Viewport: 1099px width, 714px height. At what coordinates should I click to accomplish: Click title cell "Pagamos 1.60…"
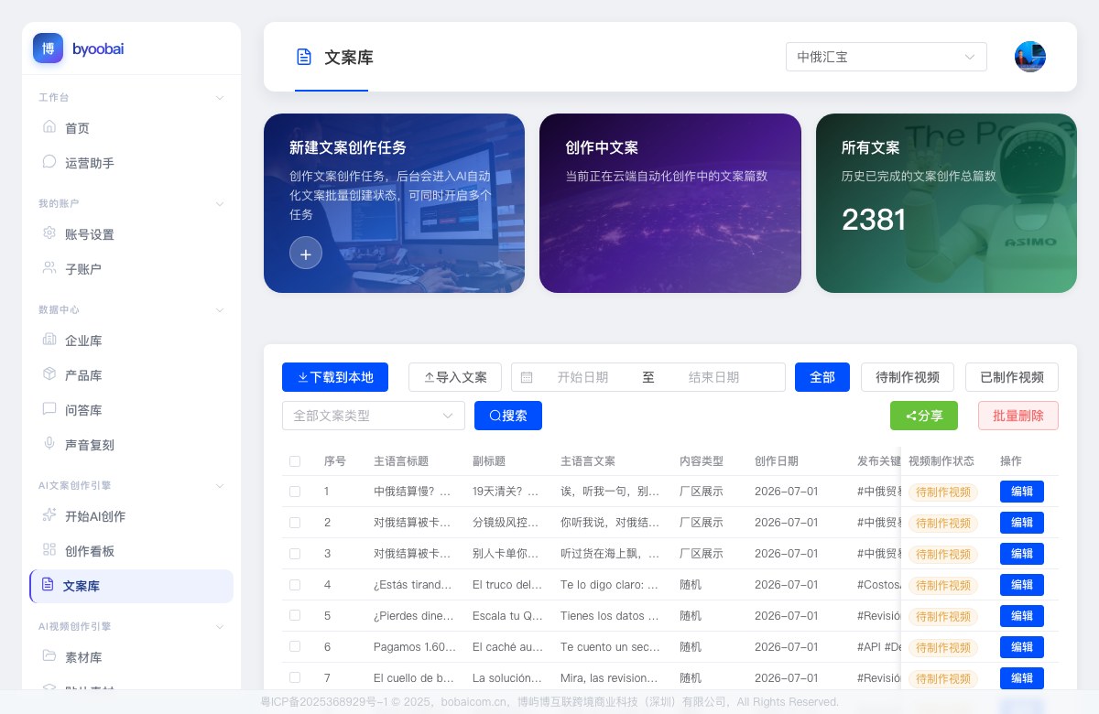point(415,647)
